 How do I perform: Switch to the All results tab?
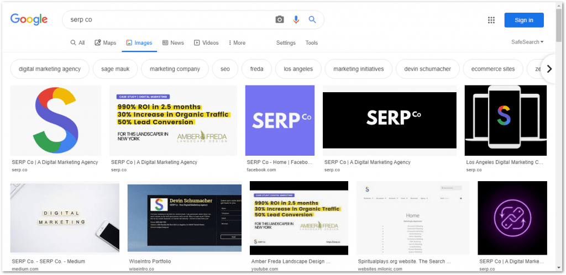77,43
